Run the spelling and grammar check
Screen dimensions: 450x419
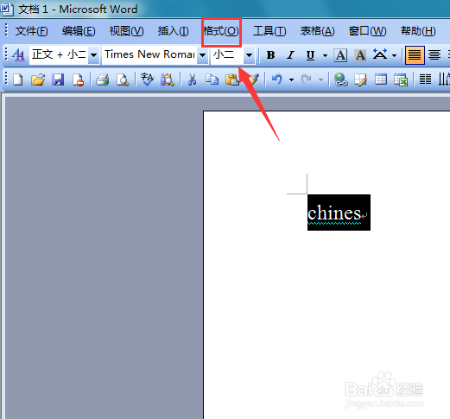148,79
